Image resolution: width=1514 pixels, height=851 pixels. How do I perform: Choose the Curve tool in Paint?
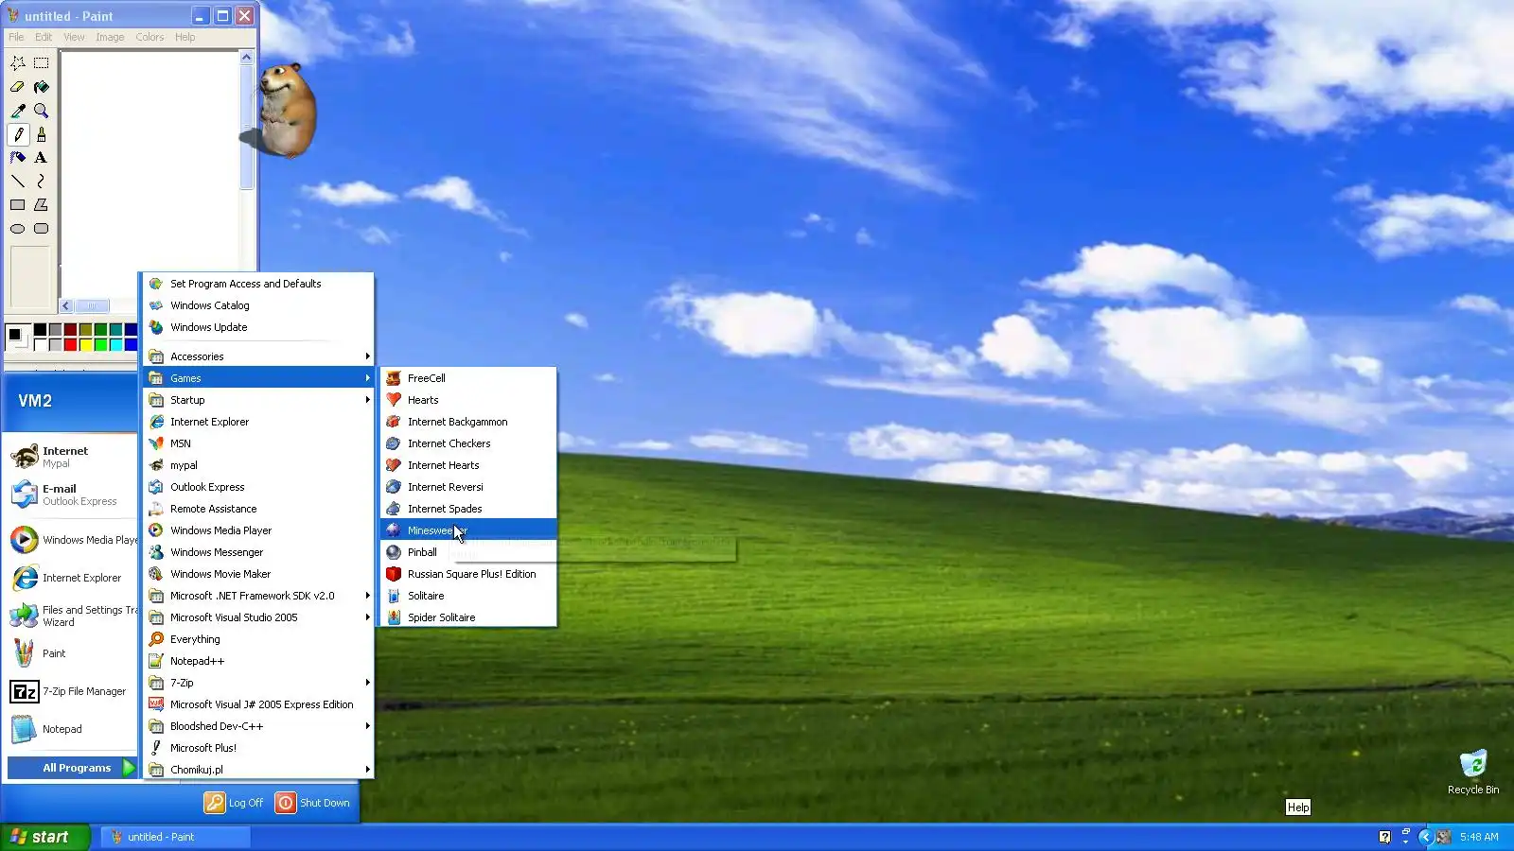pyautogui.click(x=42, y=182)
